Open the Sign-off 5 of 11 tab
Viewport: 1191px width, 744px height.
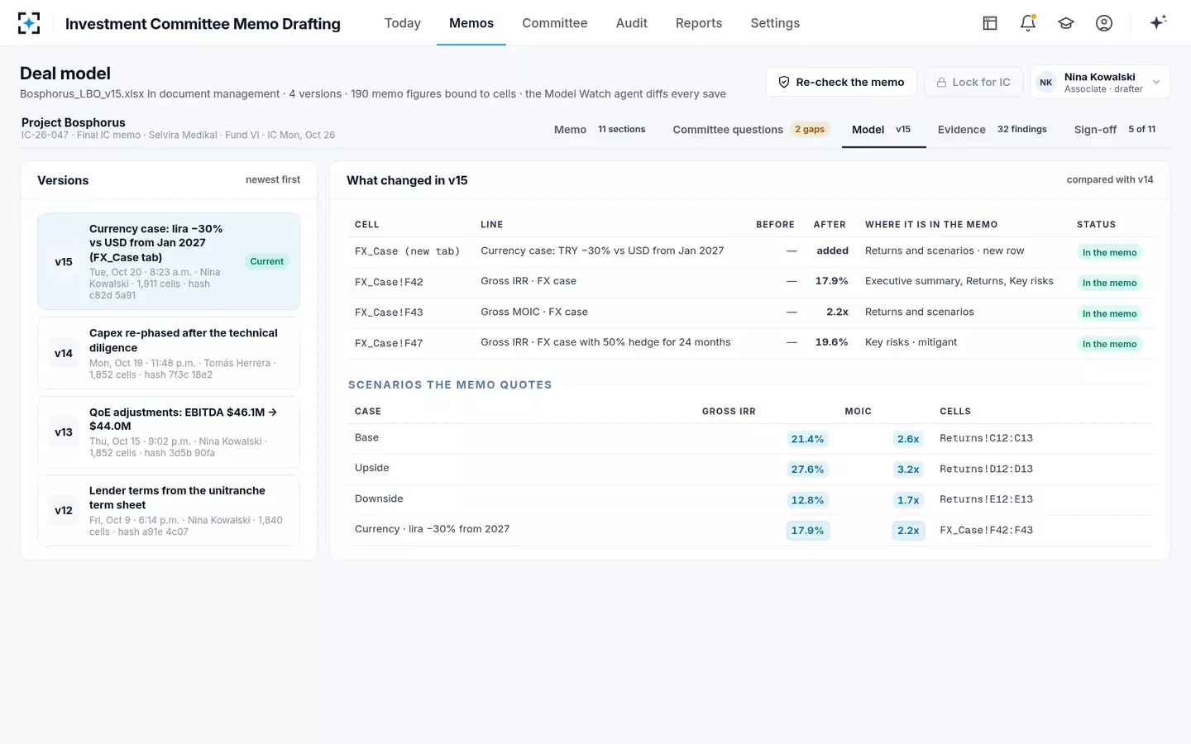tap(1115, 130)
